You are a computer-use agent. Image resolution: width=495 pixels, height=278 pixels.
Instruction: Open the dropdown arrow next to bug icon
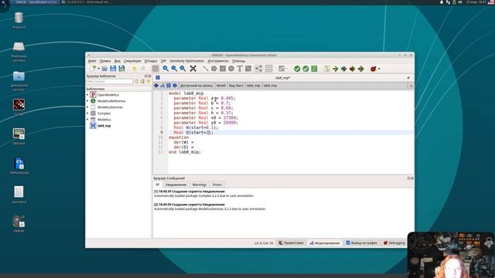pyautogui.click(x=379, y=69)
